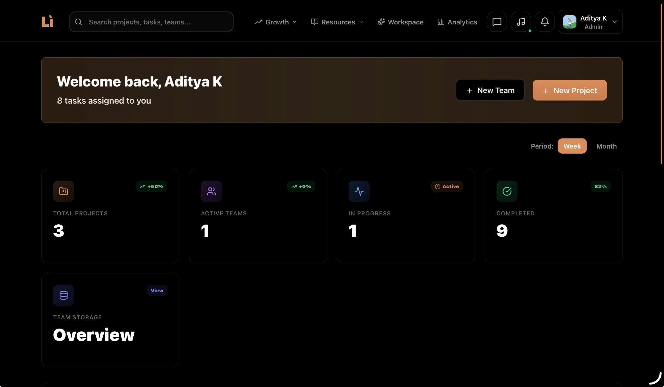Click the Active status badge
Image resolution: width=664 pixels, height=387 pixels.
[447, 186]
